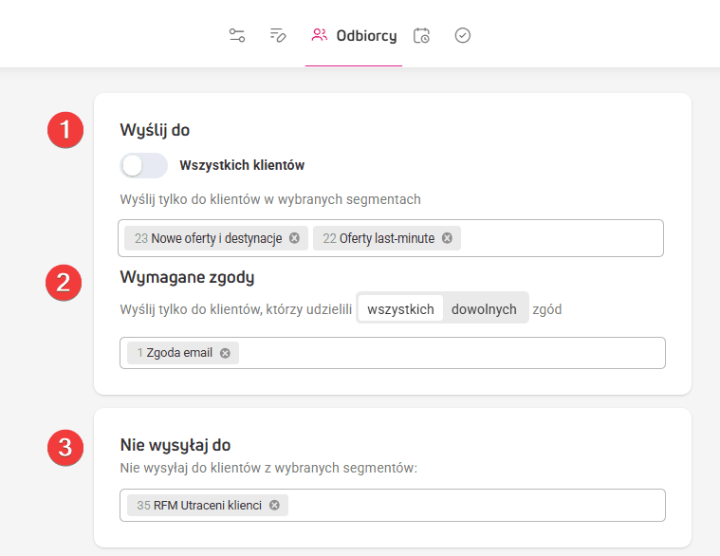This screenshot has height=556, width=720.
Task: Select the dowolnych consent option
Action: 484,308
